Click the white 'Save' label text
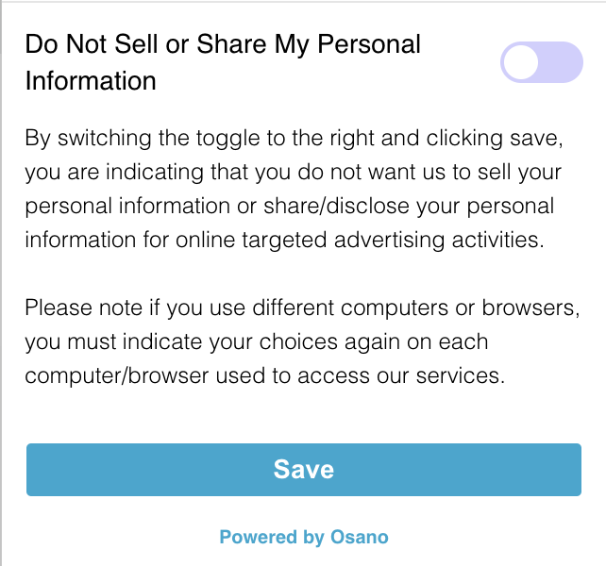The image size is (606, 566). click(303, 469)
